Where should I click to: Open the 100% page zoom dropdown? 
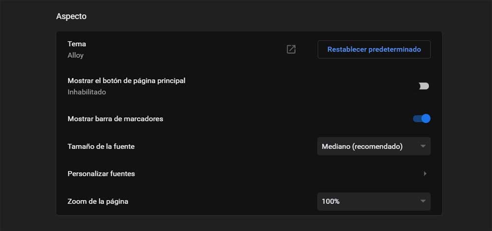pos(373,201)
